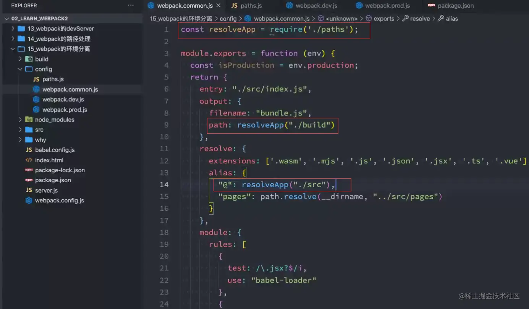The height and width of the screenshot is (309, 529).
Task: Close the webpack.common.js tab
Action: (218, 6)
